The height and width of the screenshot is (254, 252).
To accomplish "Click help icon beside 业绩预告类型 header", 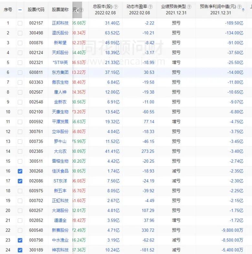I will coord(189,7).
